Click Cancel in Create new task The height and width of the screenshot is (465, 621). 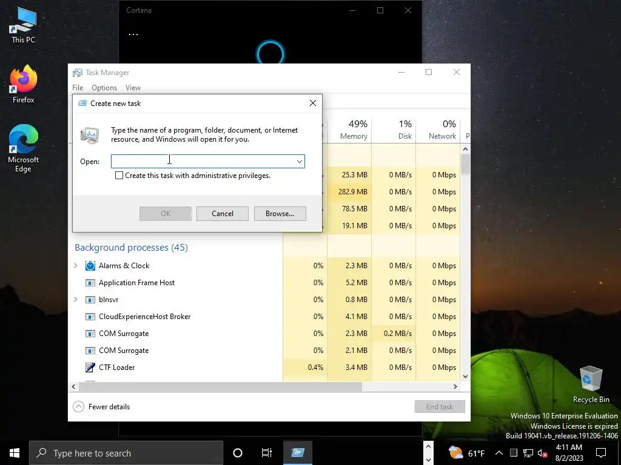[x=222, y=214]
